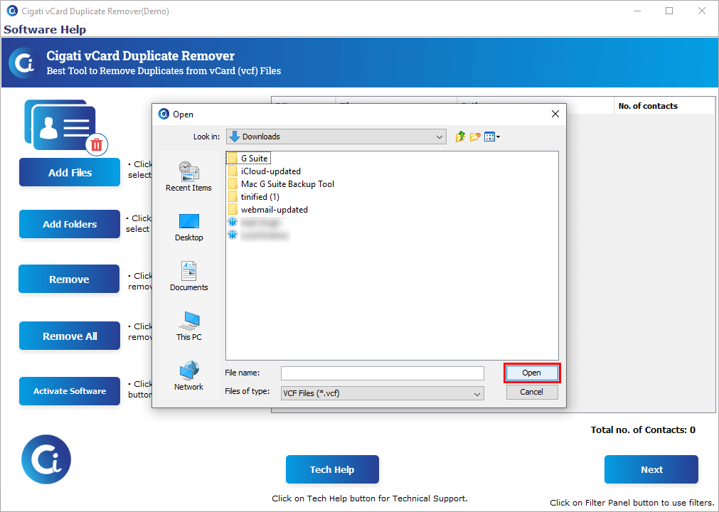Open Documents location in sidebar
719x512 pixels.
[x=188, y=277]
